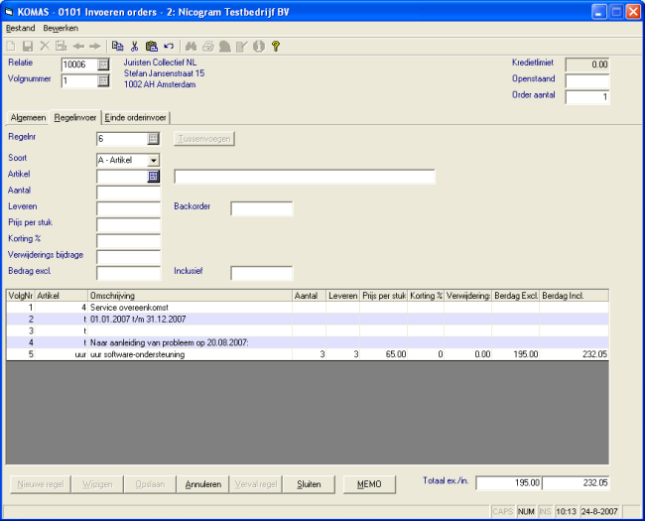Click the Backorder input field

pos(262,208)
